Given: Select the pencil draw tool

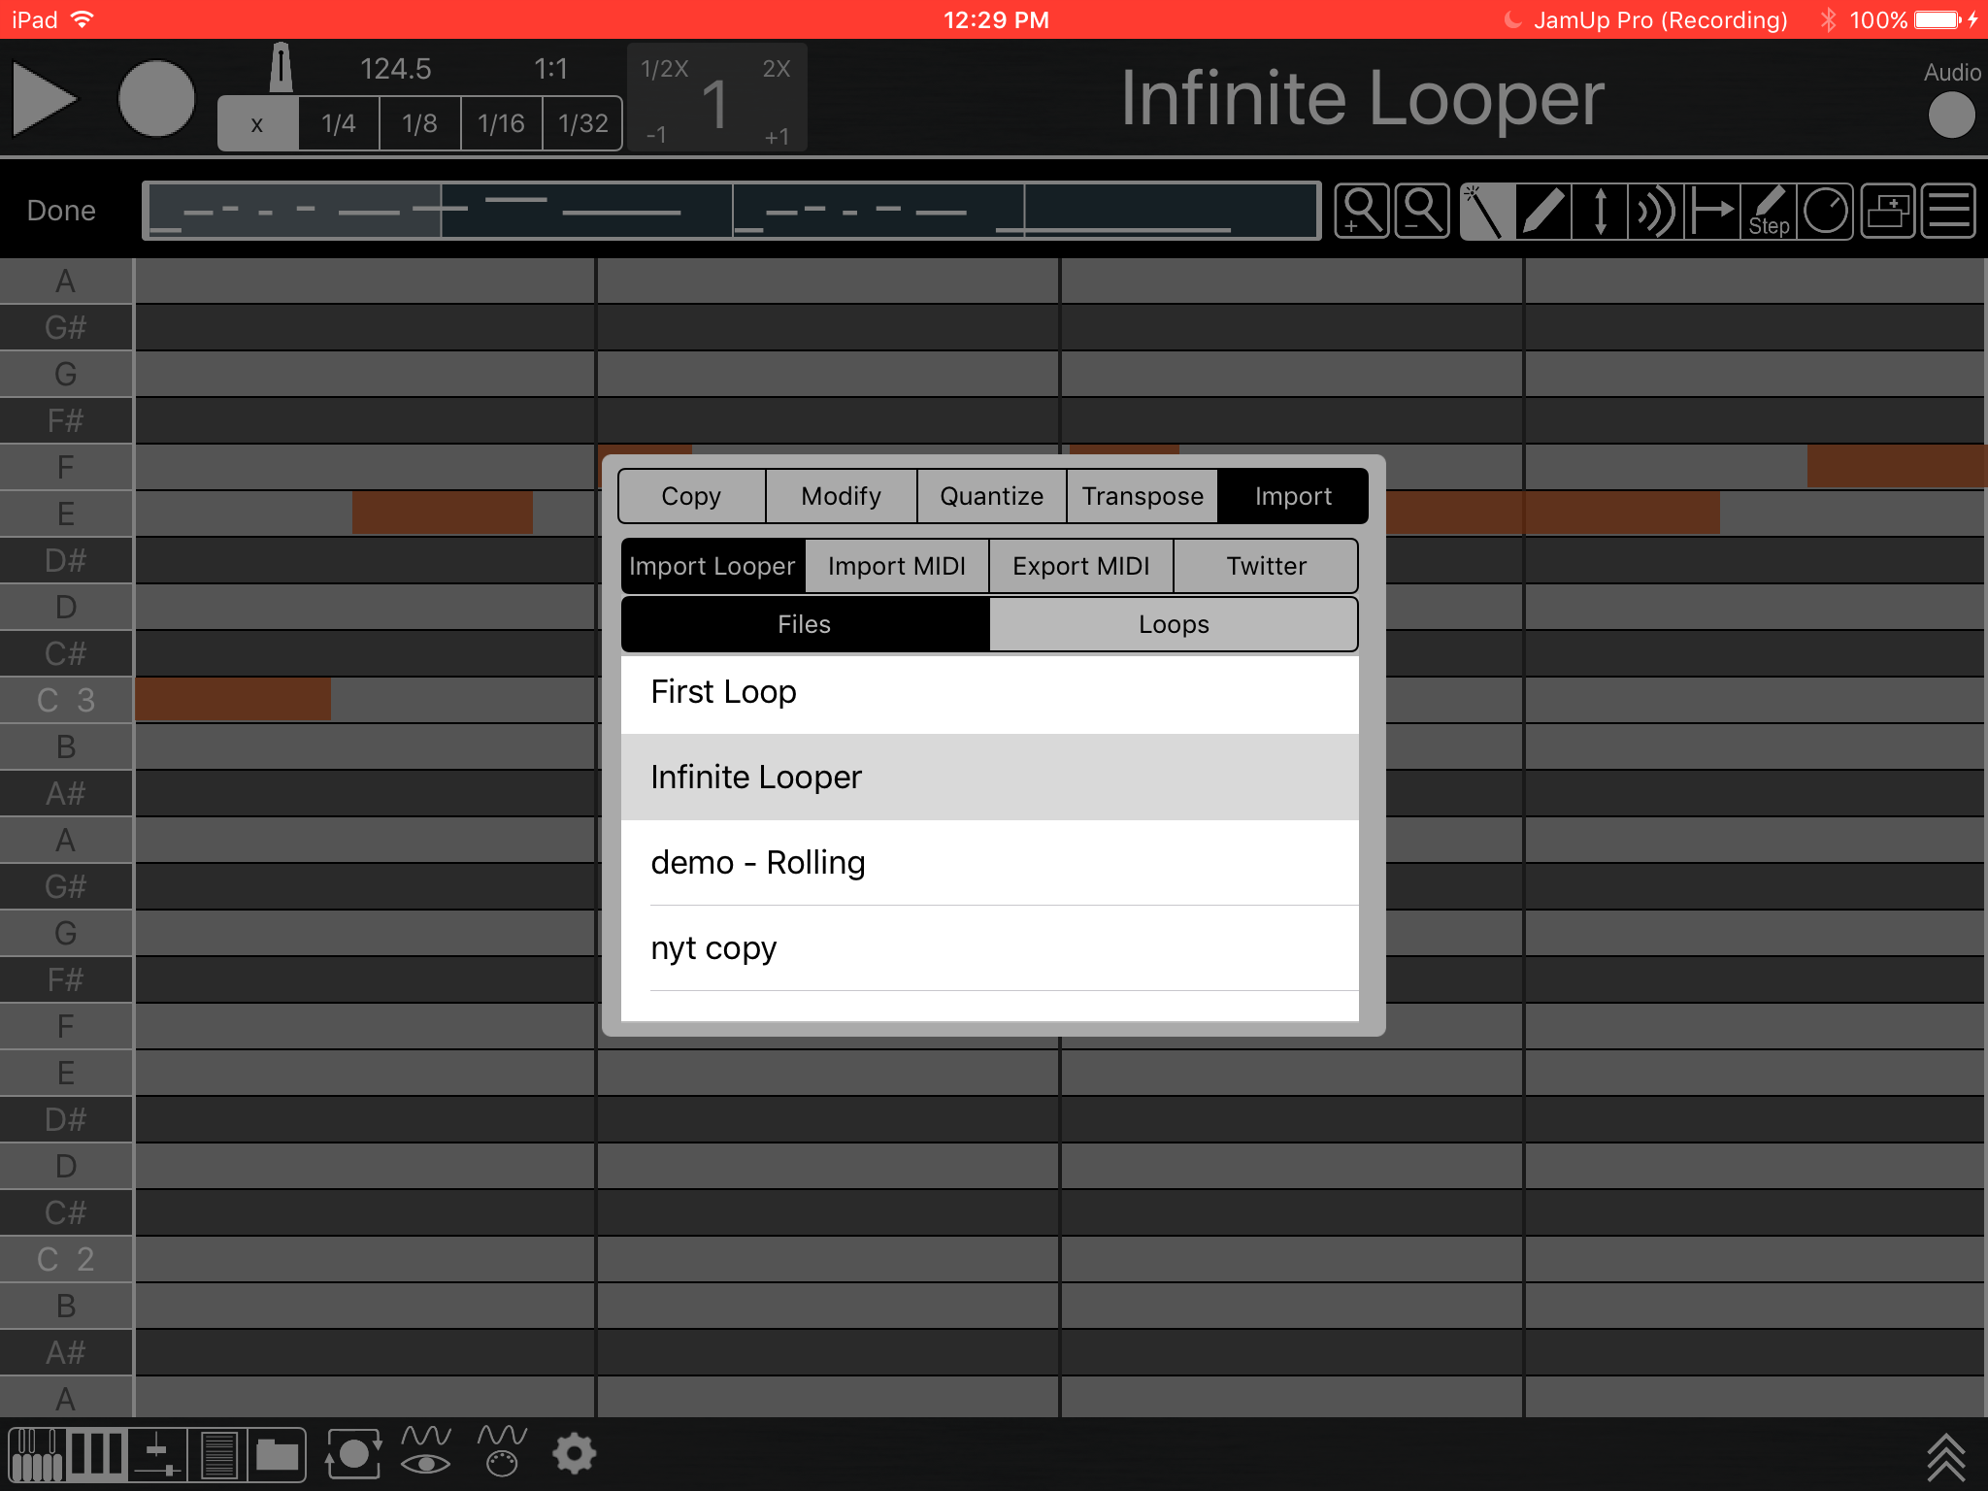Looking at the screenshot, I should click(x=1543, y=211).
